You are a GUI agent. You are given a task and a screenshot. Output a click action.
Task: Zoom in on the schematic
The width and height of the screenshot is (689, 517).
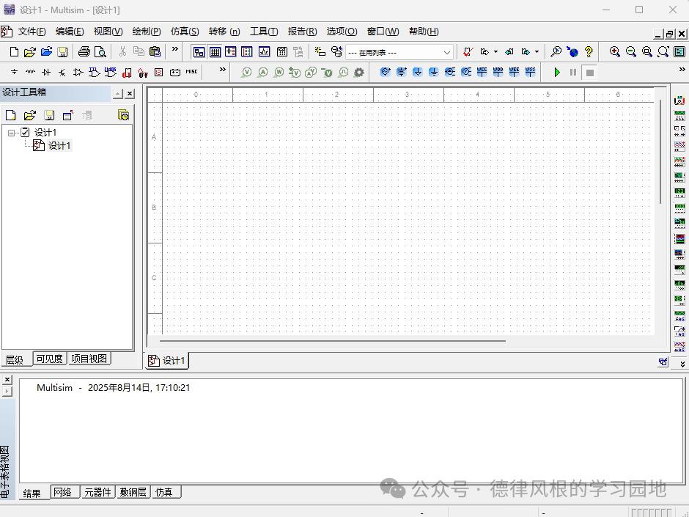615,52
